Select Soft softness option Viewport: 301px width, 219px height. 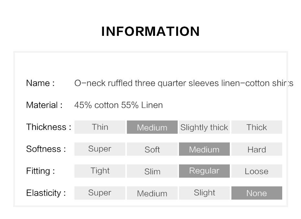152,149
